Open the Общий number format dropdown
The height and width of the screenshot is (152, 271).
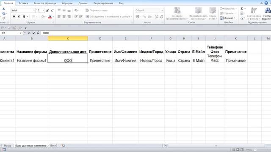click(x=162, y=10)
